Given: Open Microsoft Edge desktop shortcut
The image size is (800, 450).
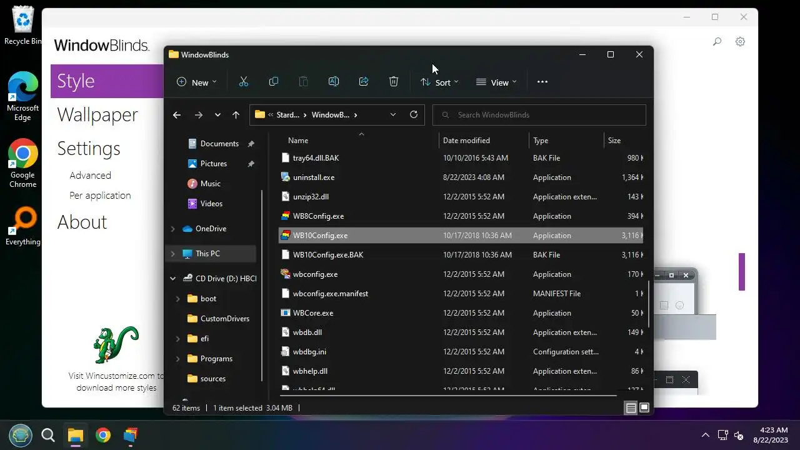Looking at the screenshot, I should coord(23,96).
